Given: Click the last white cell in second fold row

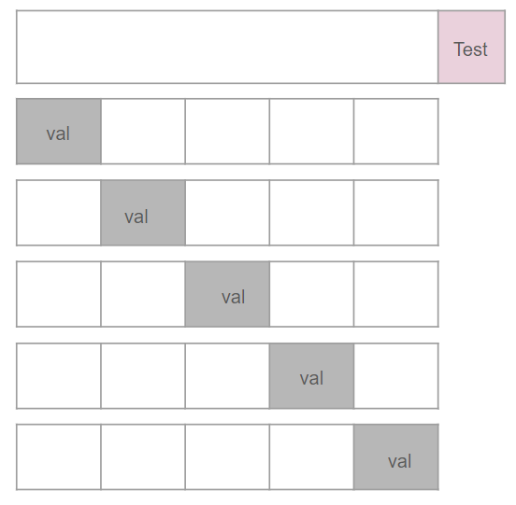Looking at the screenshot, I should (396, 213).
